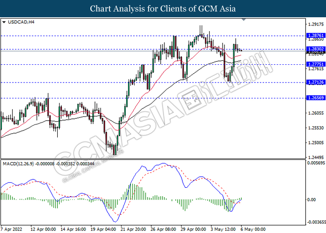Click the USDCAD,H4 symbol dropdown arrow
The image size is (326, 233).
(4, 22)
